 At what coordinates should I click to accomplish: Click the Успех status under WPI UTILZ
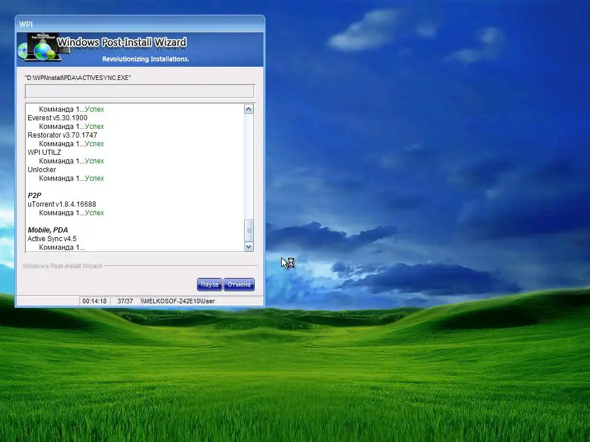tap(94, 161)
